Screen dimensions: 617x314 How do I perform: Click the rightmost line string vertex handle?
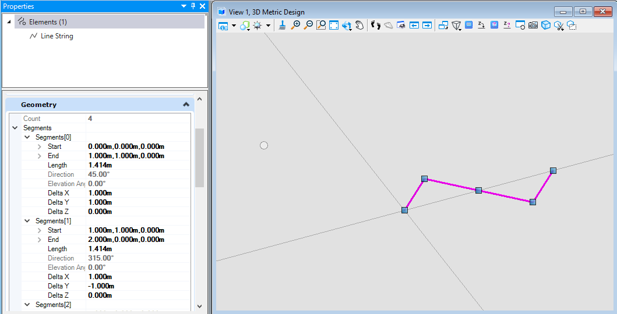[x=553, y=171]
